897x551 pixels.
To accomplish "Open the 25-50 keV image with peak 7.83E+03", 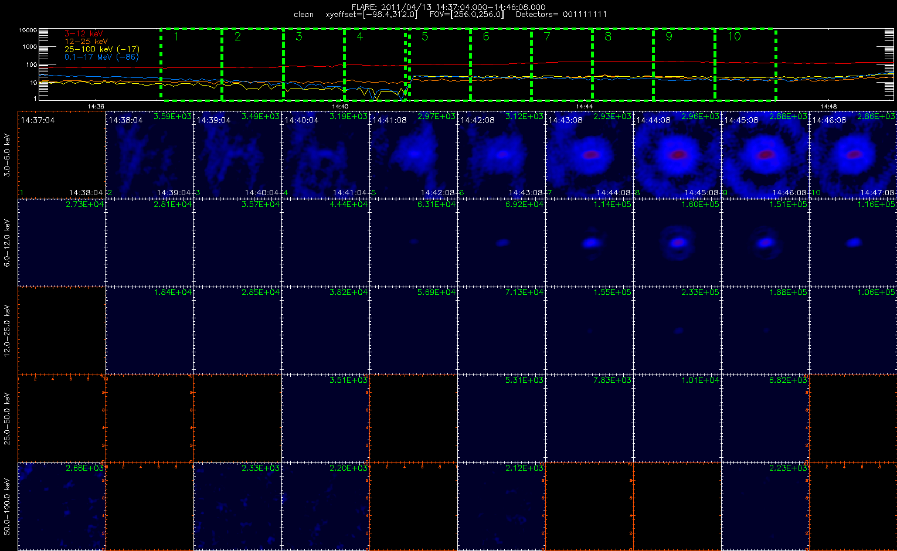I will click(589, 418).
